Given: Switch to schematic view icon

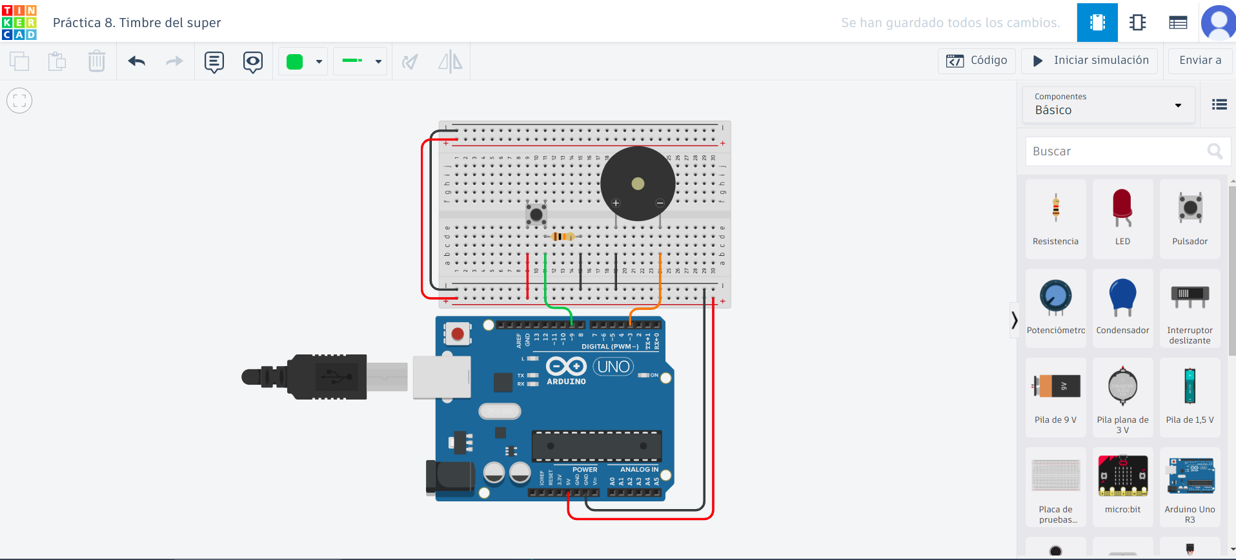Looking at the screenshot, I should tap(1137, 23).
